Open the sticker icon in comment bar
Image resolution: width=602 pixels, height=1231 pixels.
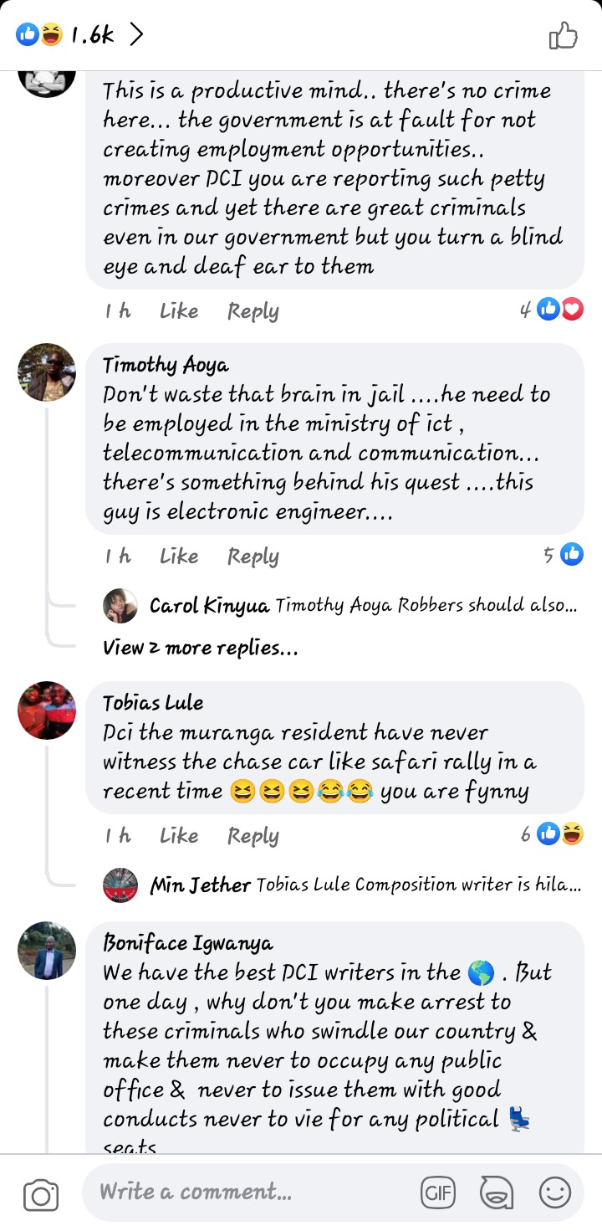pyautogui.click(x=497, y=1193)
